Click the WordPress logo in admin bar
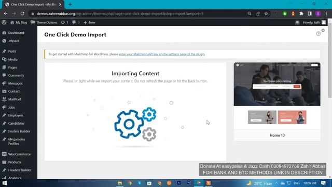Screen dimensions: 332x187 pos(4,22)
